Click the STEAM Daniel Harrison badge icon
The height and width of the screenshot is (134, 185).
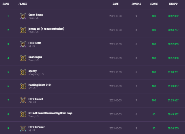click(23, 114)
